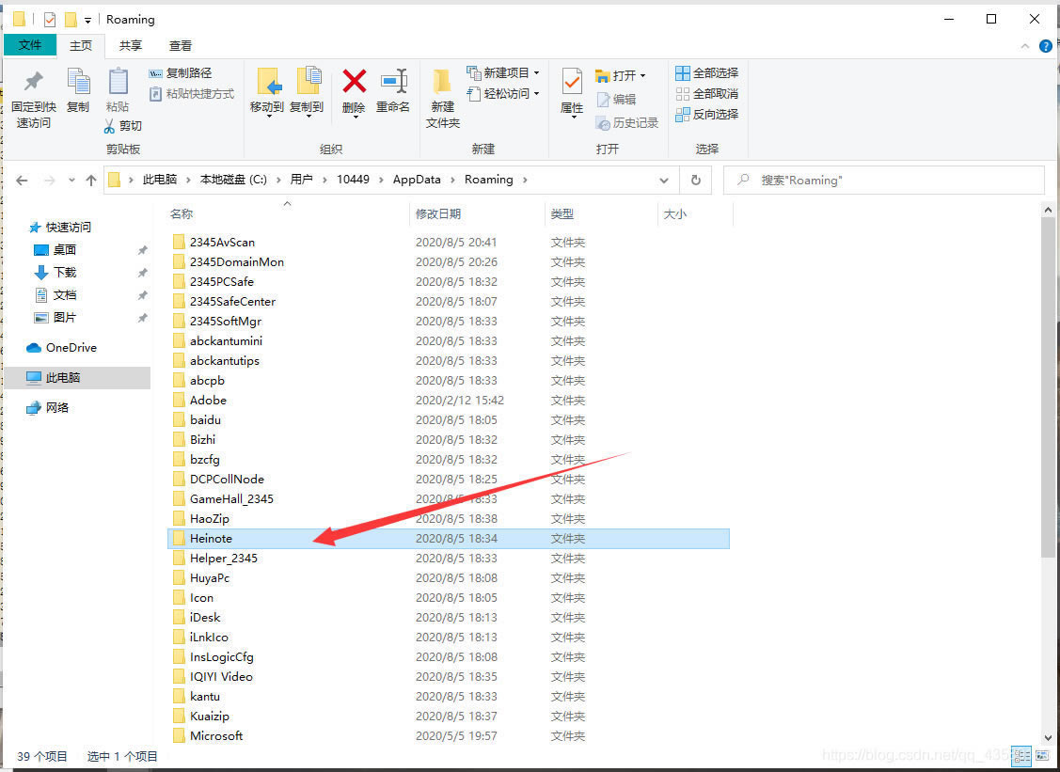
Task: Click AppData in the address path
Action: tap(417, 180)
